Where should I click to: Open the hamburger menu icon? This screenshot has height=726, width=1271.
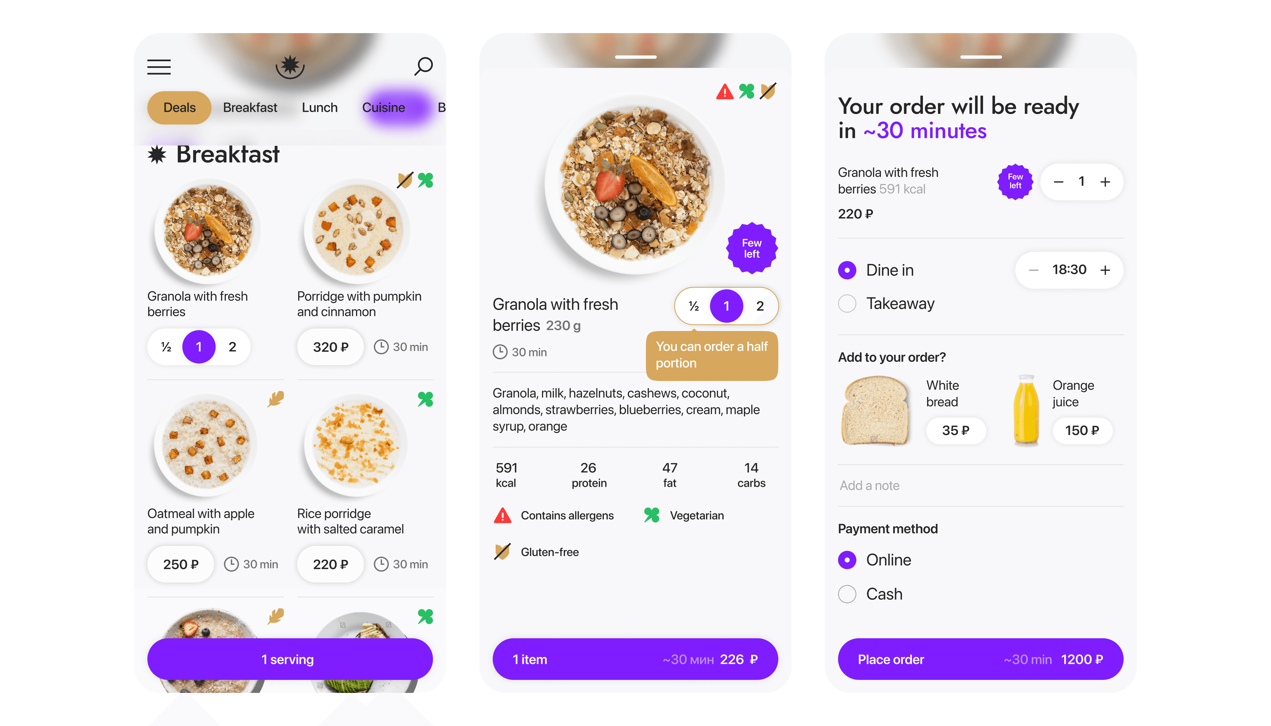click(x=159, y=67)
